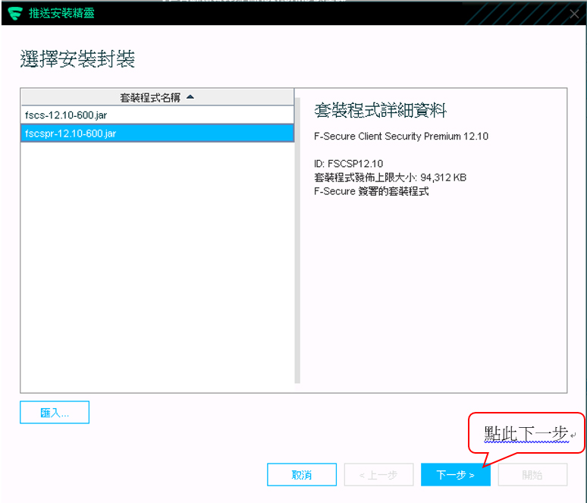
Task: Click the 匯入... import button
Action: tap(55, 413)
